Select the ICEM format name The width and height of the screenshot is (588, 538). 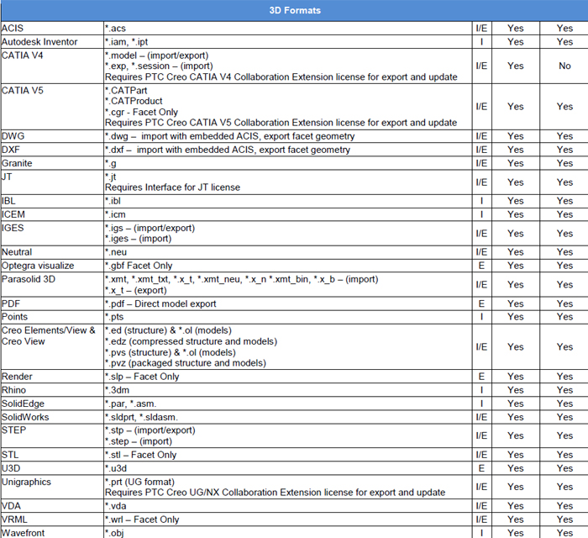point(13,214)
